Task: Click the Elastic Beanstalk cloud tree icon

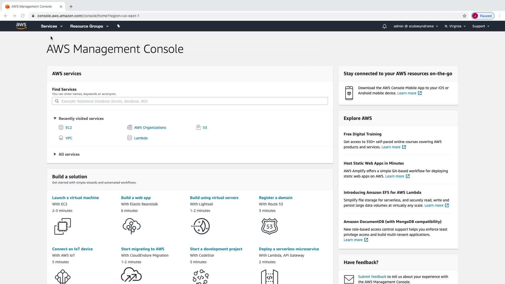Action: point(132,226)
